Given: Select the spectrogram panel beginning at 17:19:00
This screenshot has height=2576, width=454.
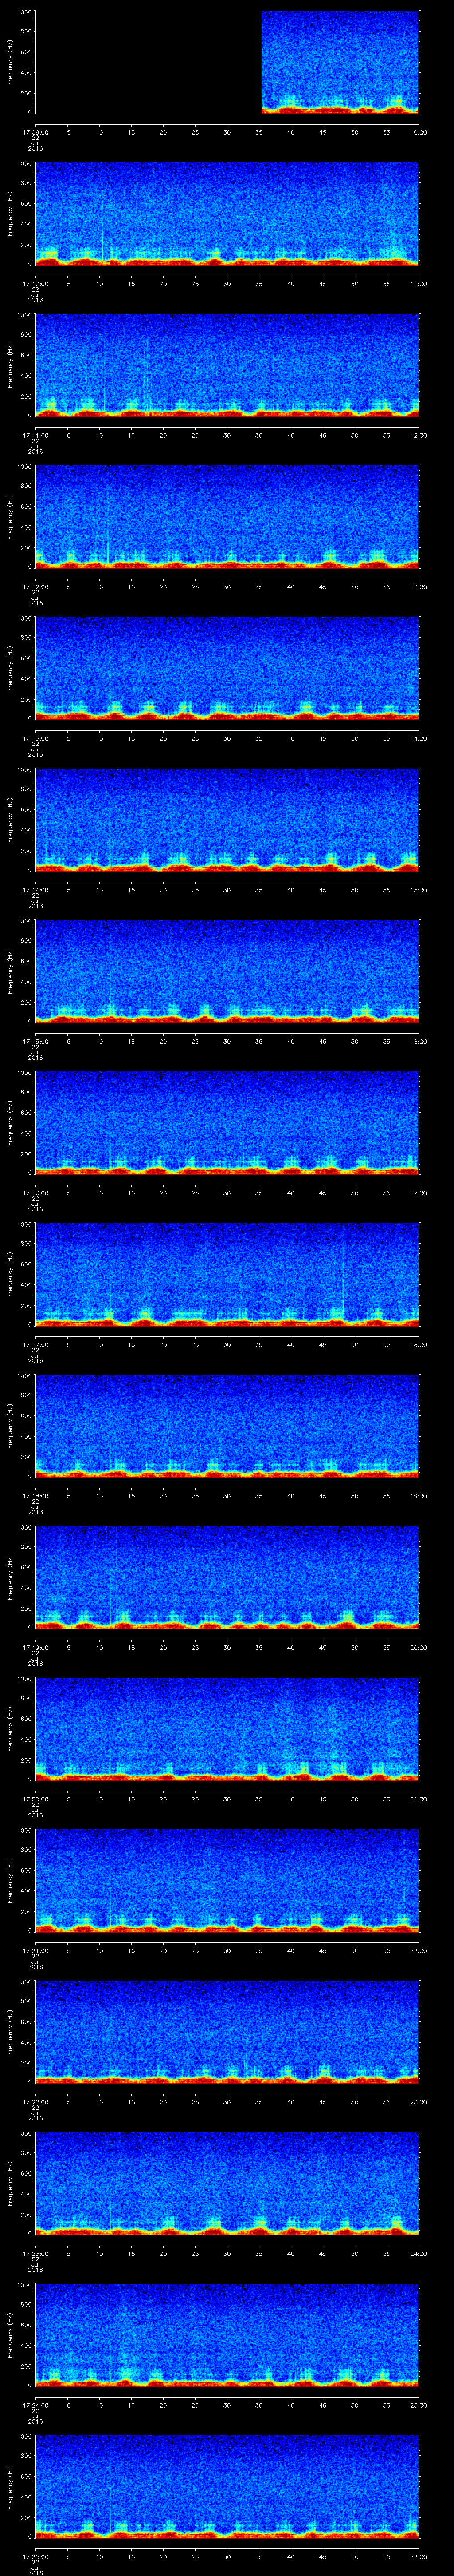Looking at the screenshot, I should click(x=227, y=1577).
